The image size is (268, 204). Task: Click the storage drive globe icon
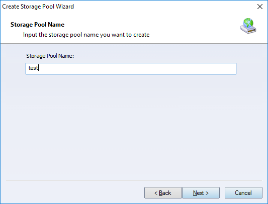(x=248, y=26)
